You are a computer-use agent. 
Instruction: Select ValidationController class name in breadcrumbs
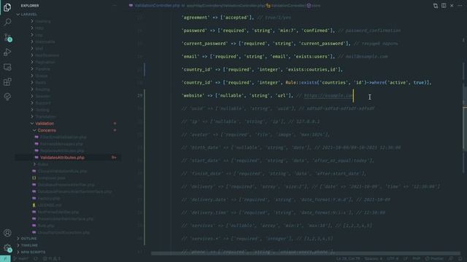pos(288,6)
